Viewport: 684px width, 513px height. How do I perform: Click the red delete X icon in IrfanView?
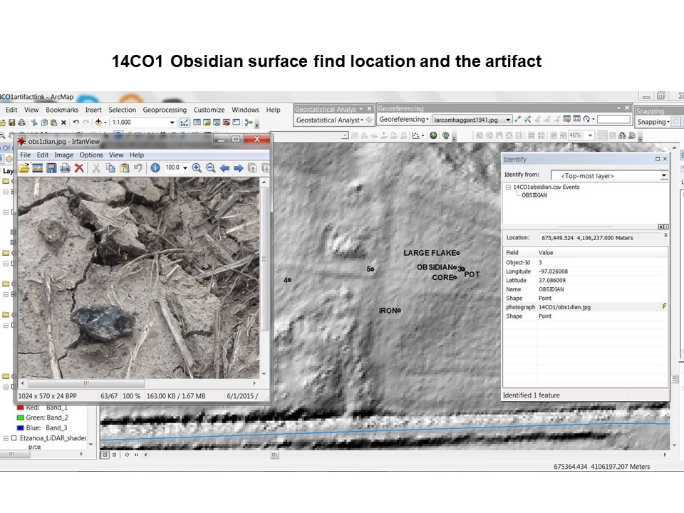click(x=79, y=168)
